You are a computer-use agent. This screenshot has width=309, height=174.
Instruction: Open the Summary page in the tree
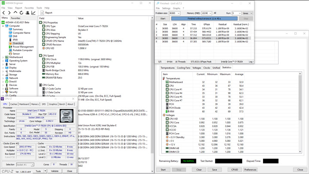click(x=18, y=29)
